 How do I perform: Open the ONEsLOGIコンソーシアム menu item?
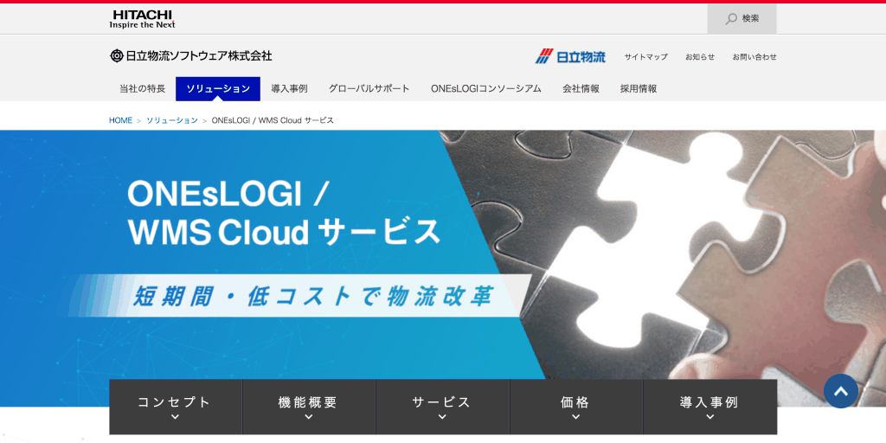[485, 88]
